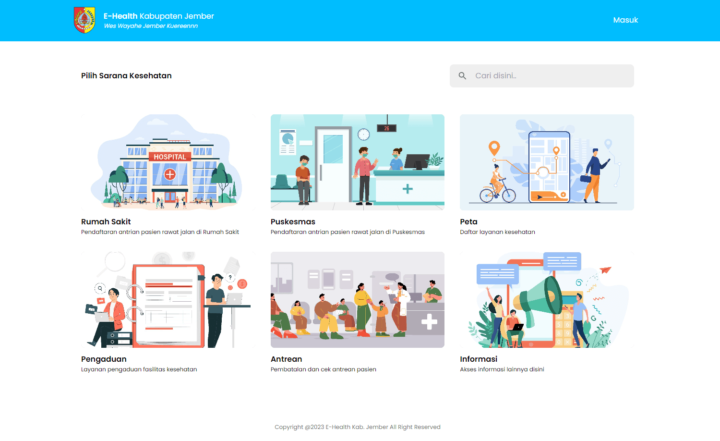720x441 pixels.
Task: Select the Peta map illustration
Action: coord(547,162)
